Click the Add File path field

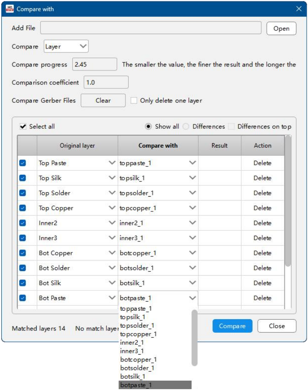click(x=151, y=28)
